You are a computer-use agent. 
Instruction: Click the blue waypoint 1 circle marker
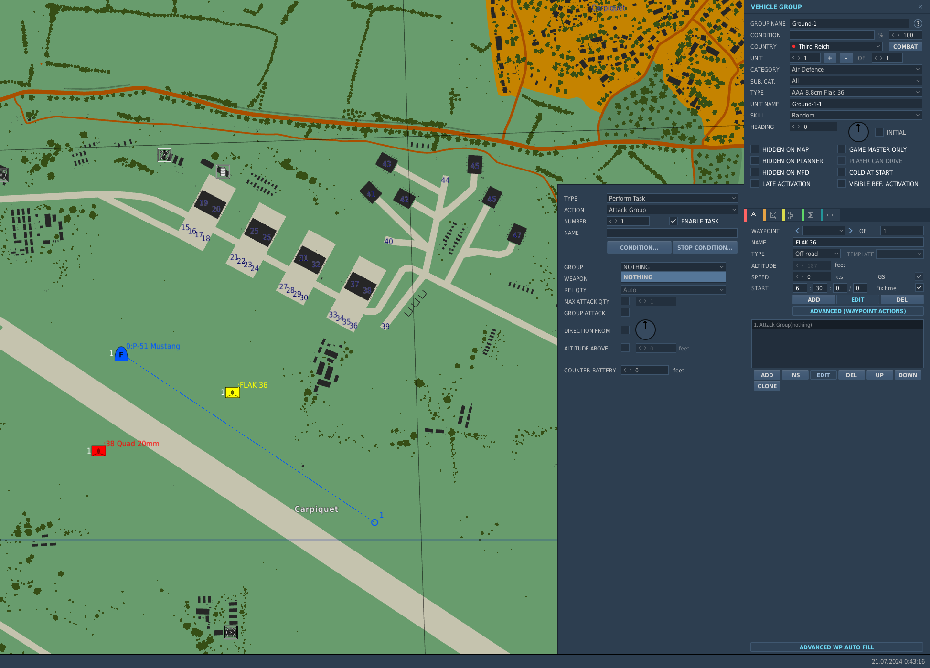point(374,522)
